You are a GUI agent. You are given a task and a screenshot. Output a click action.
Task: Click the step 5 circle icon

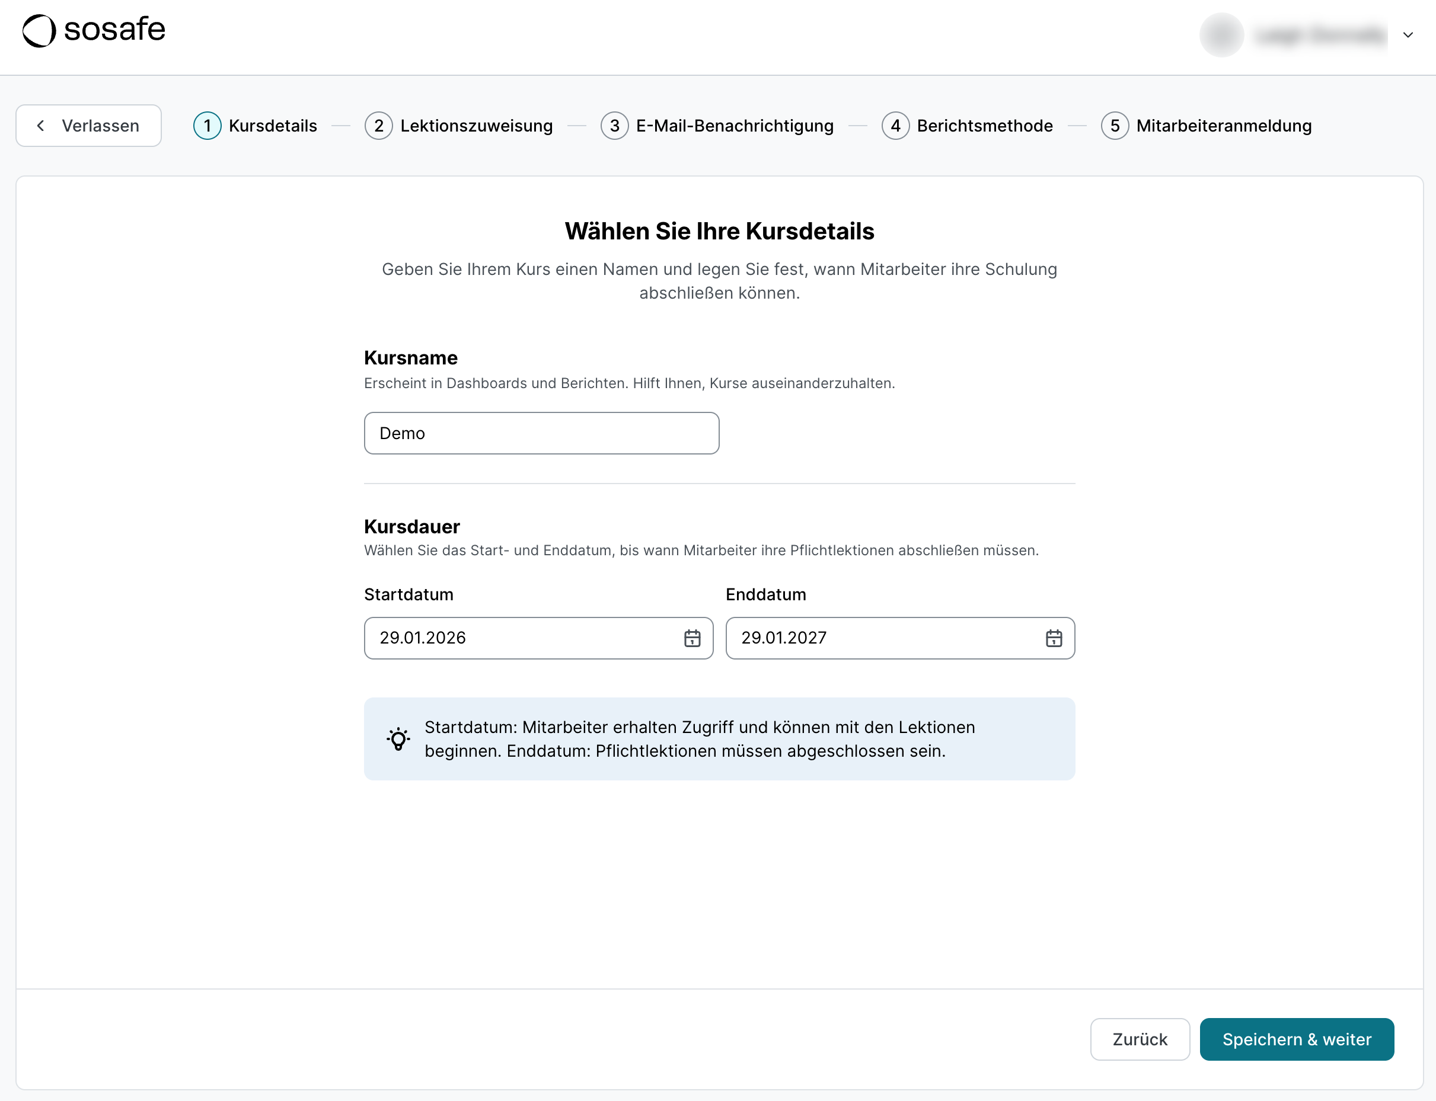coord(1115,126)
